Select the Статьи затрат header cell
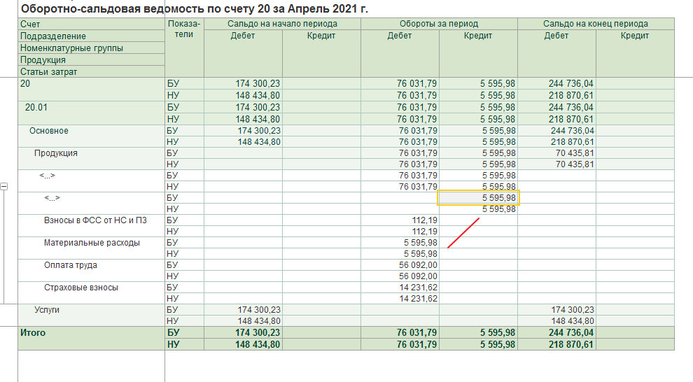Image resolution: width=693 pixels, height=382 pixels. click(49, 71)
